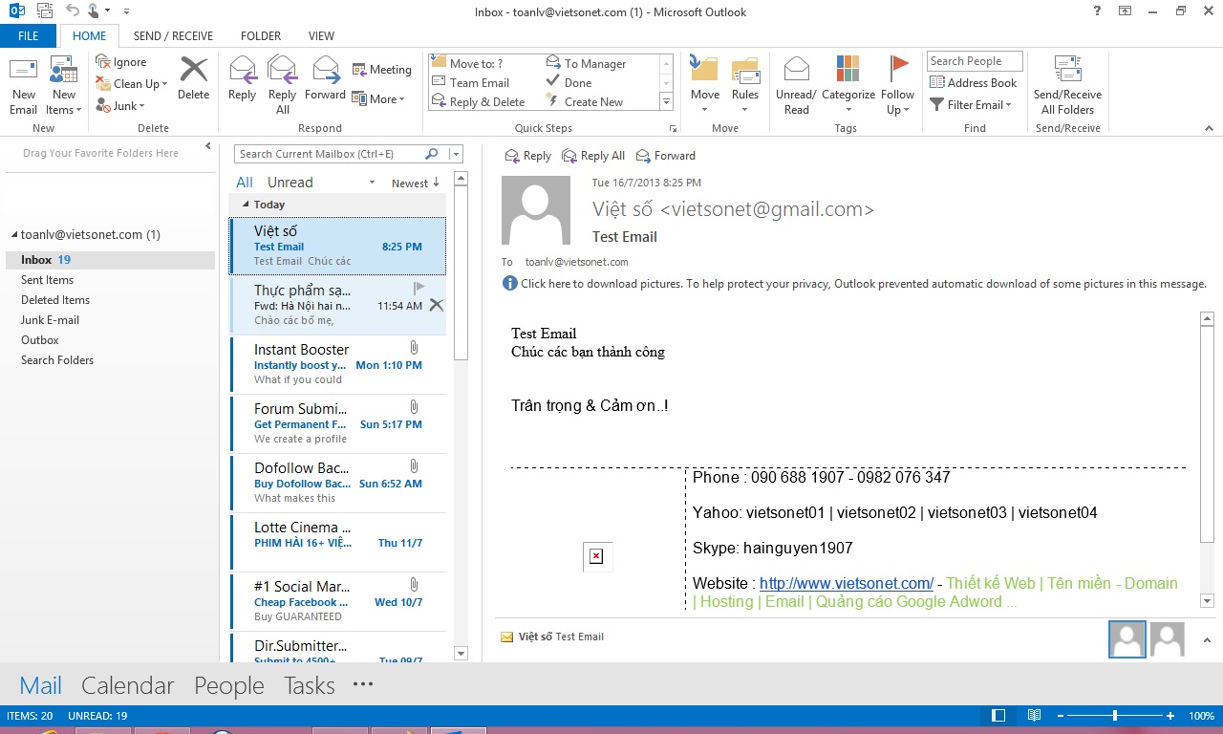Open the FILE tab

pos(29,36)
